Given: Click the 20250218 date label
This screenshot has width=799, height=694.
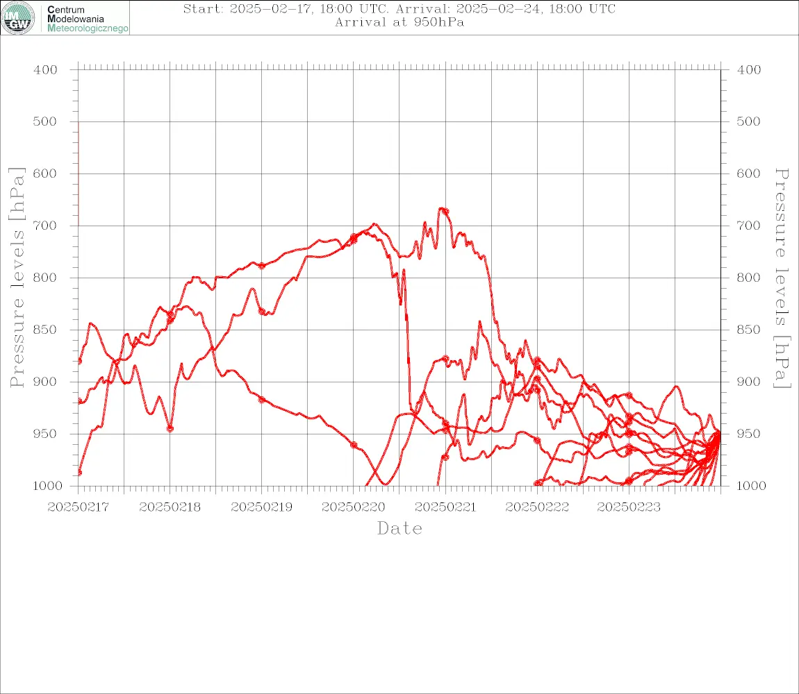Looking at the screenshot, I should coord(170,507).
